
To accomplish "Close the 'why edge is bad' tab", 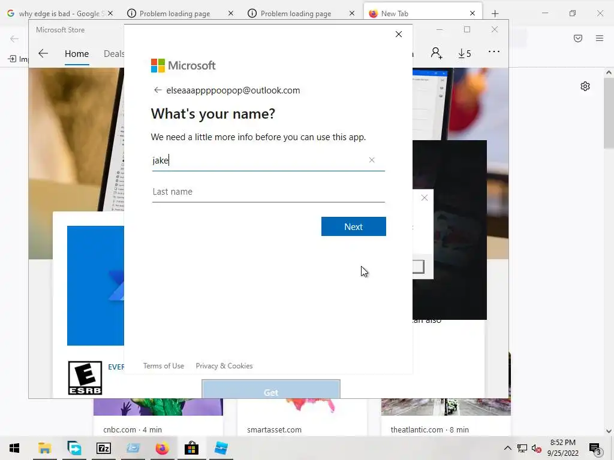I will click(110, 14).
